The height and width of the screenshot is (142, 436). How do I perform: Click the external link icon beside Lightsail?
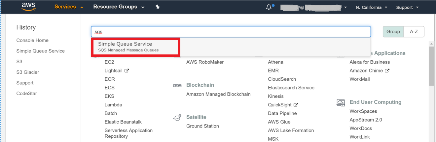(x=127, y=71)
